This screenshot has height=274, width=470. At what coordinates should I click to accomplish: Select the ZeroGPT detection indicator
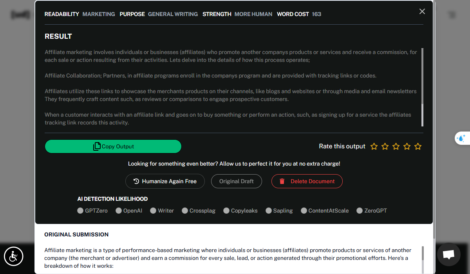pos(360,211)
